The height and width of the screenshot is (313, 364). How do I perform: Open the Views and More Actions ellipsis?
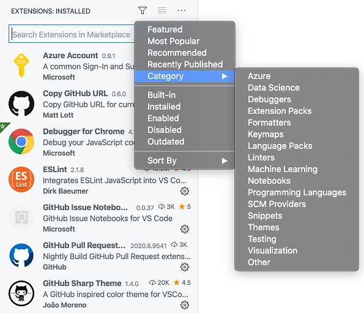pos(182,10)
